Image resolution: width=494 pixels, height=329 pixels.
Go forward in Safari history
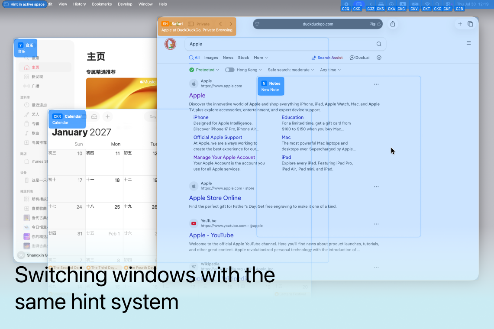(x=231, y=24)
